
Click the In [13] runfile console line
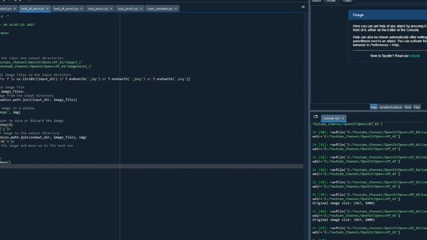click(370, 170)
